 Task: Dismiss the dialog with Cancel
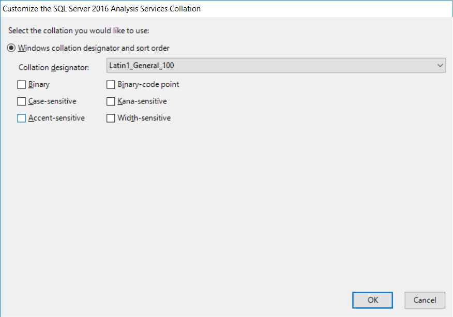[x=425, y=300]
